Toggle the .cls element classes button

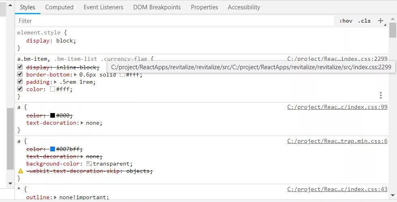364,21
